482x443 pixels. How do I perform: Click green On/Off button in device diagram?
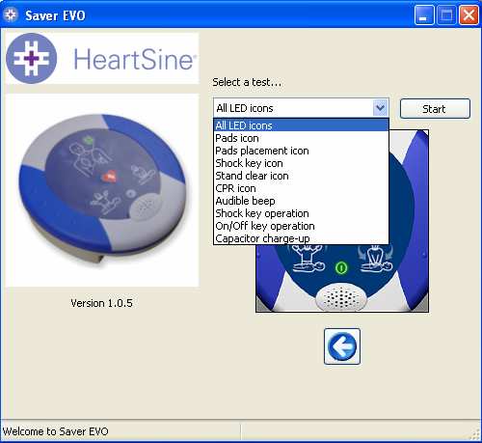(341, 267)
